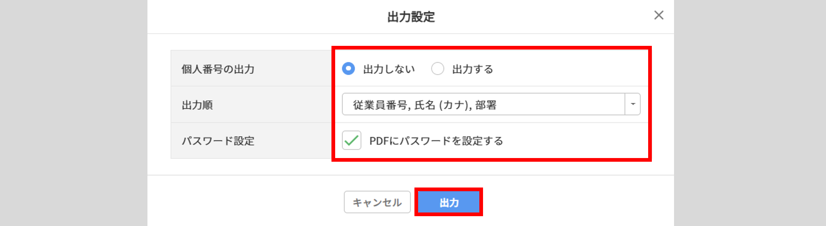Screen dimensions: 826x226
Task: Click the blue dot of selected radio
Action: [x=348, y=69]
